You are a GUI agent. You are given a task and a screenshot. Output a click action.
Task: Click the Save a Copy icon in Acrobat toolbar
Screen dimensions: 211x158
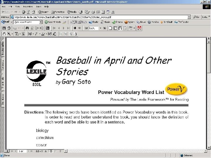(4, 28)
